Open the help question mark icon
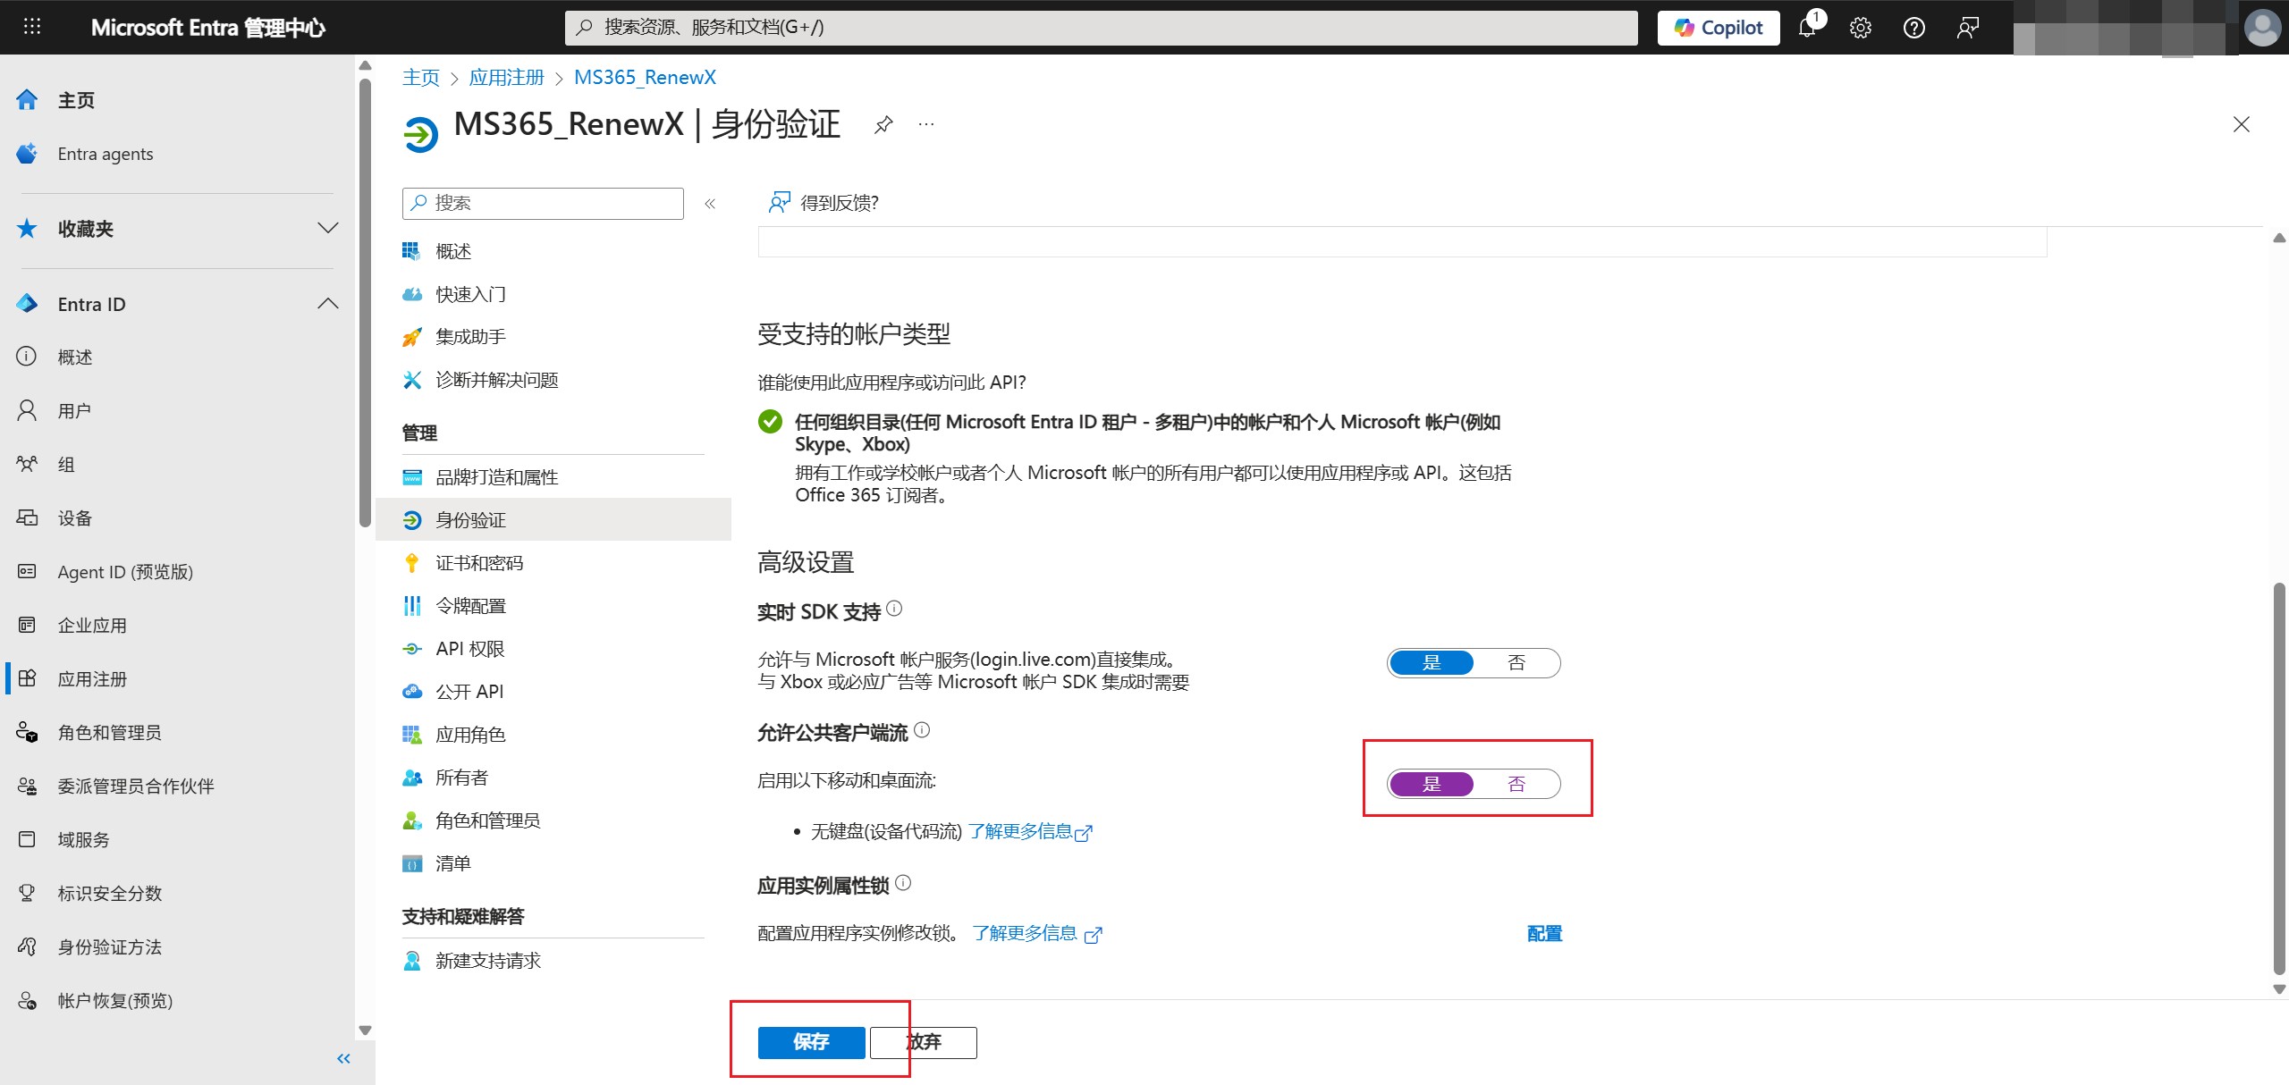The width and height of the screenshot is (2289, 1085). click(x=1914, y=28)
